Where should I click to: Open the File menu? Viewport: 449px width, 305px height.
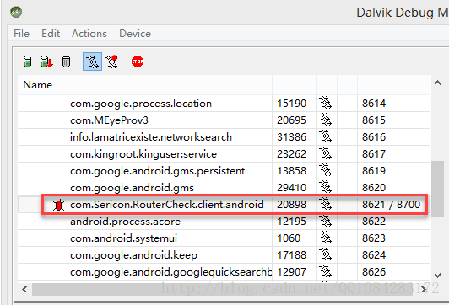[21, 34]
